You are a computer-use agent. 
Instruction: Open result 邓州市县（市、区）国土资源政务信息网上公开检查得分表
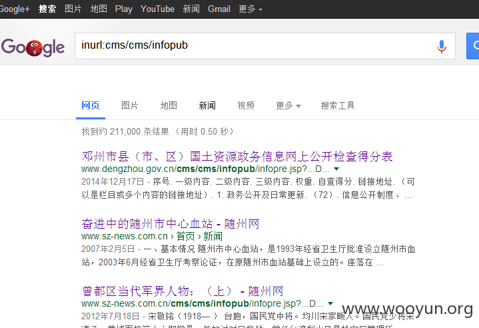(237, 157)
